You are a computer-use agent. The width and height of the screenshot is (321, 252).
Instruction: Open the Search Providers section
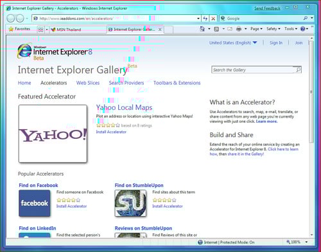click(x=126, y=83)
